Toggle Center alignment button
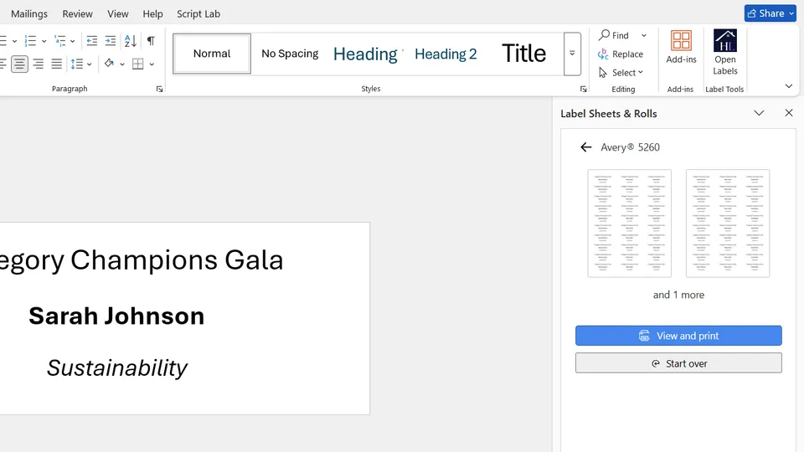 click(19, 64)
